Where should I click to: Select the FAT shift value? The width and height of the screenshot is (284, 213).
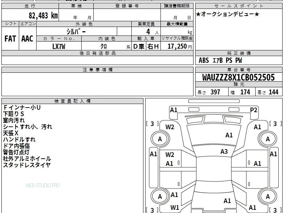tap(10, 39)
